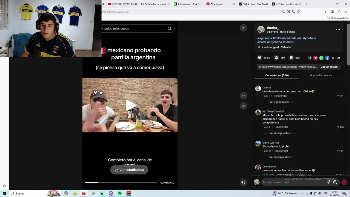This screenshot has height=197, width=350.
Task: Open a new browser tab
Action: (x=306, y=4)
